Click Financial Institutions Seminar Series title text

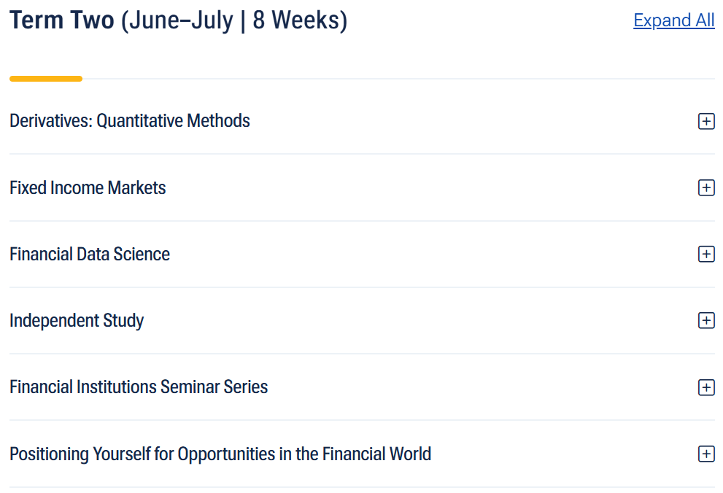pyautogui.click(x=139, y=387)
